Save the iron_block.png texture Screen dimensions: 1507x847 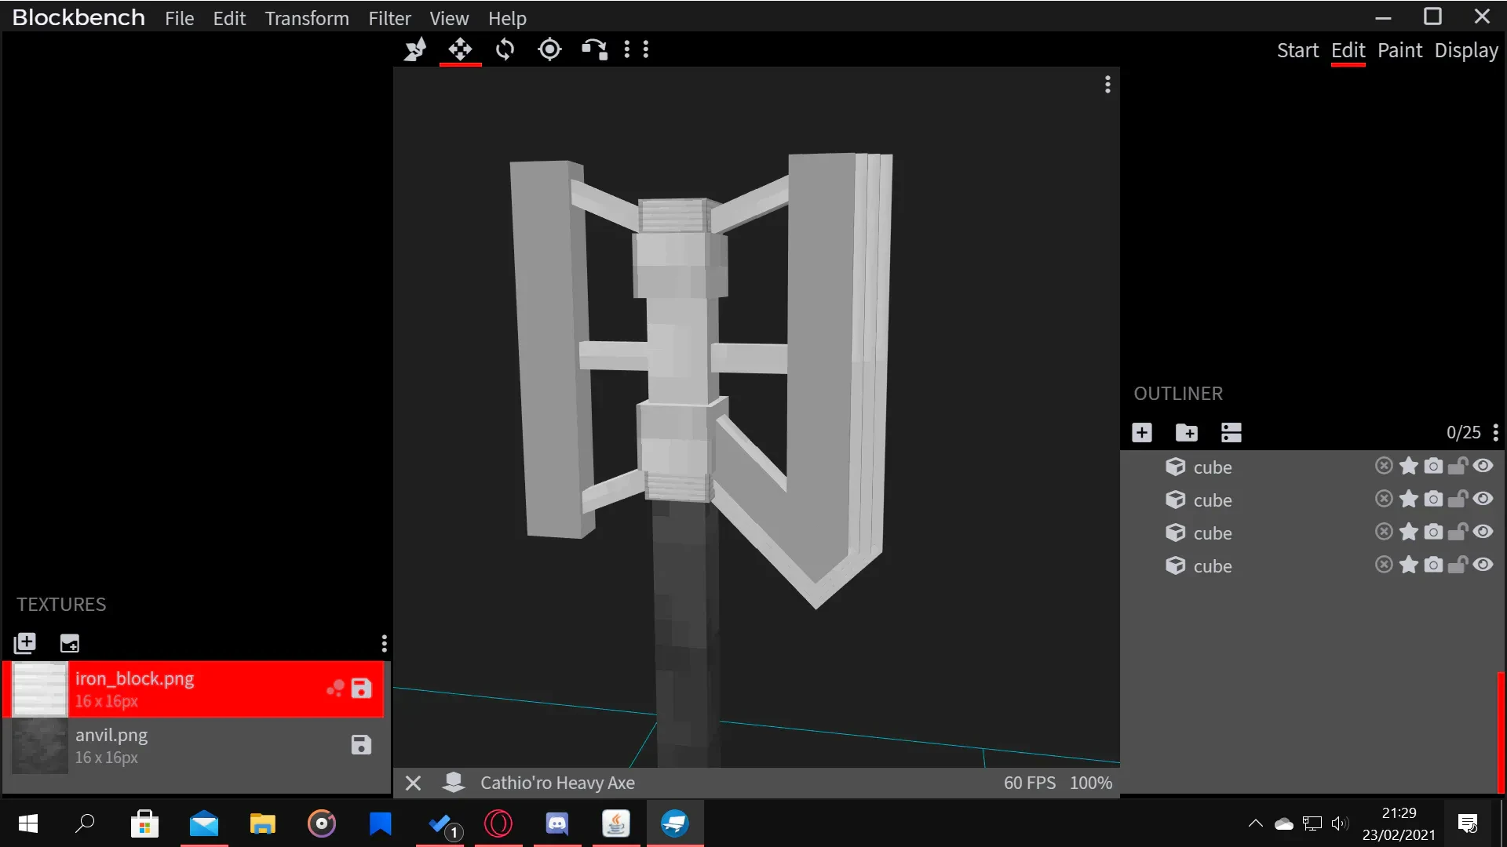coord(361,689)
